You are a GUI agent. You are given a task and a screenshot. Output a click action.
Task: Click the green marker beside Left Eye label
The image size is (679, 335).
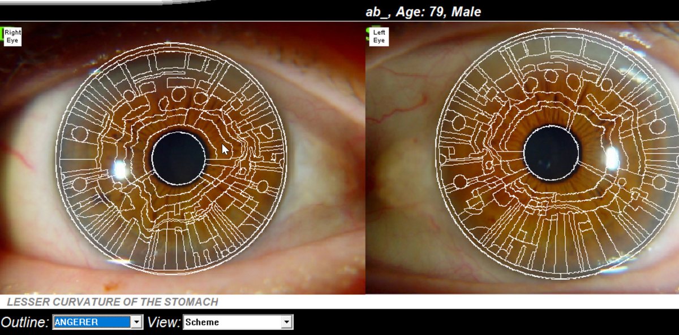click(x=368, y=33)
